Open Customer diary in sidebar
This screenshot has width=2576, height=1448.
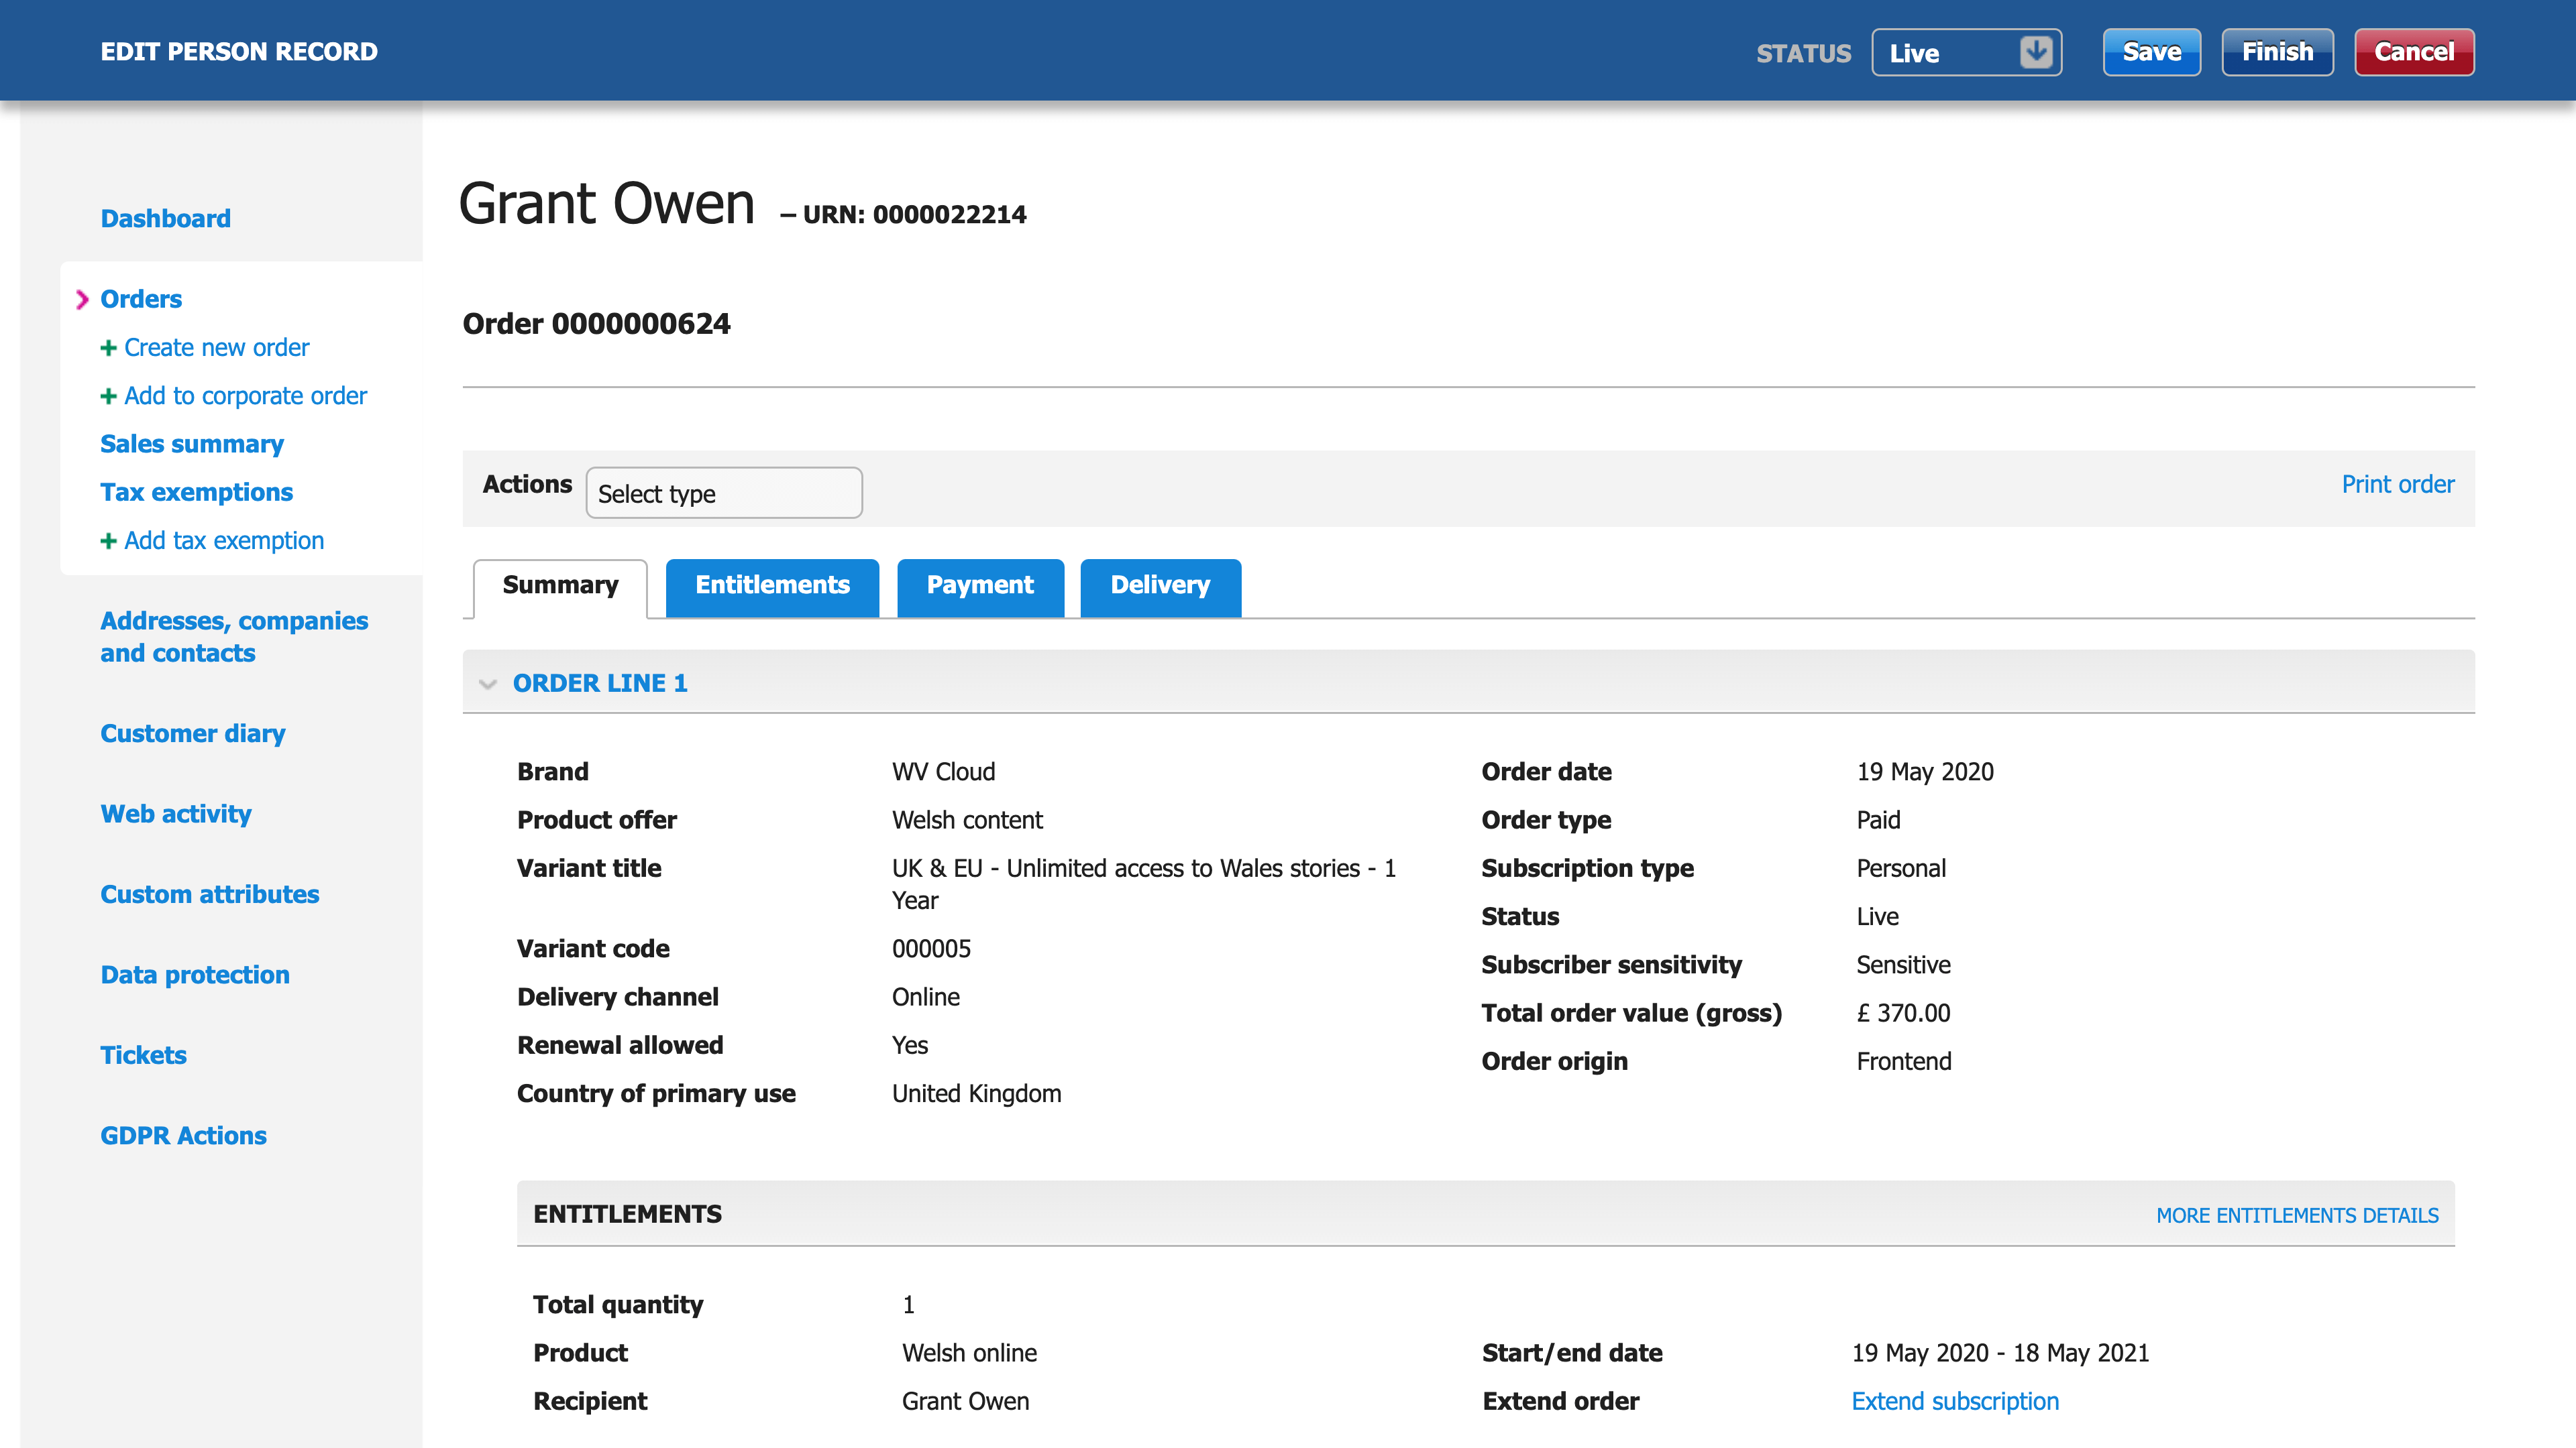click(x=193, y=733)
